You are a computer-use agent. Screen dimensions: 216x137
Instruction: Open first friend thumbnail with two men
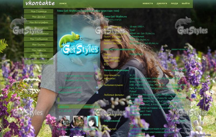(x=64, y=121)
